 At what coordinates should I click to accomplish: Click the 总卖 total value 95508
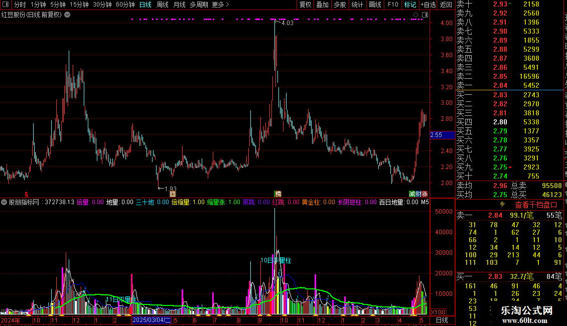tap(552, 186)
